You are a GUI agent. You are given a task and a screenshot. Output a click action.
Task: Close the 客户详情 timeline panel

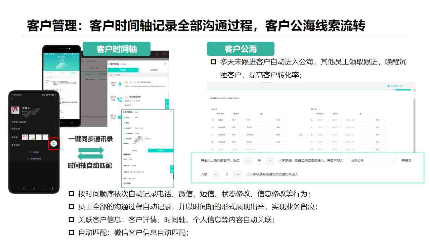(x=165, y=64)
